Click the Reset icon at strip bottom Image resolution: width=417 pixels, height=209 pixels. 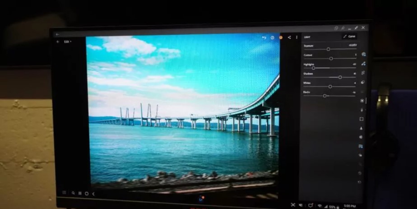[x=360, y=182]
